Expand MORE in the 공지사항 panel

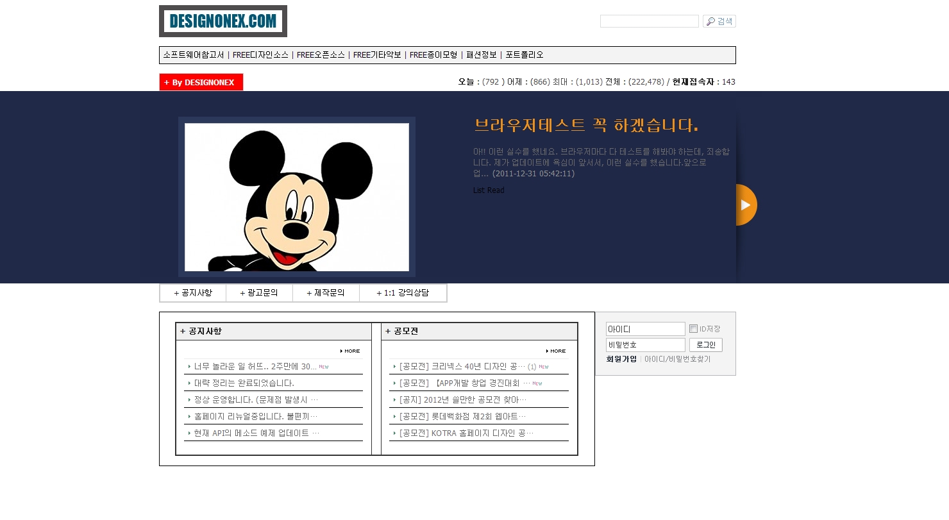350,351
